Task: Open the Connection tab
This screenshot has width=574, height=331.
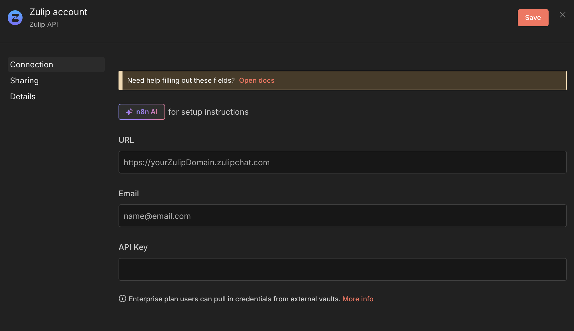Action: click(x=56, y=64)
